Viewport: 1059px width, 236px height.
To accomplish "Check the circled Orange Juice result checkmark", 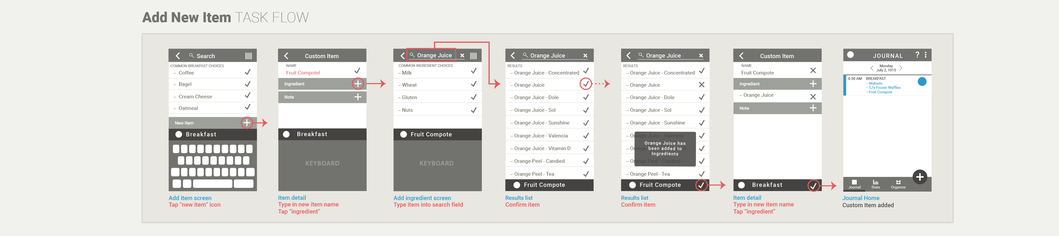I will click(585, 84).
